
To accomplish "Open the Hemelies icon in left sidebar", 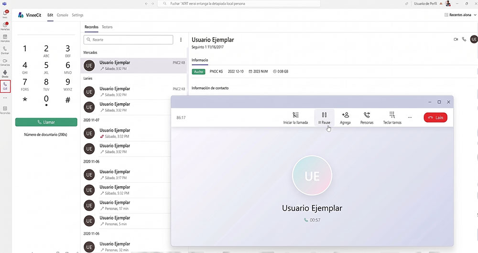I will (x=5, y=26).
